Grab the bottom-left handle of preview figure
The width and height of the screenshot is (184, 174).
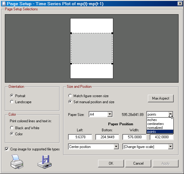[x=71, y=64]
